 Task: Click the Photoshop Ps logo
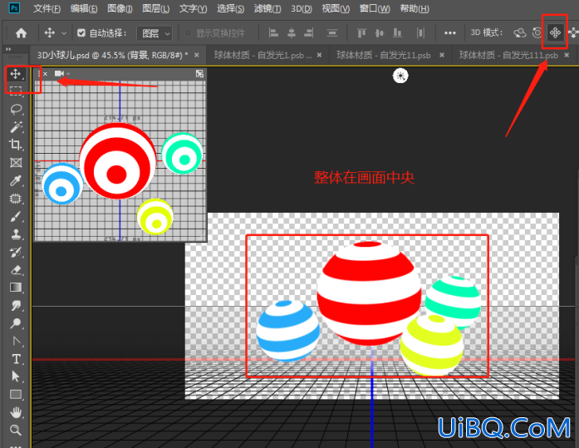tap(14, 8)
